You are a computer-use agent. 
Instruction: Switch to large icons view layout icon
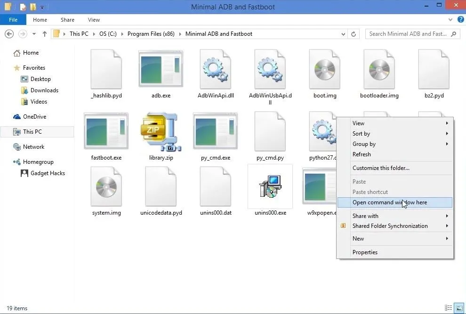click(x=459, y=308)
